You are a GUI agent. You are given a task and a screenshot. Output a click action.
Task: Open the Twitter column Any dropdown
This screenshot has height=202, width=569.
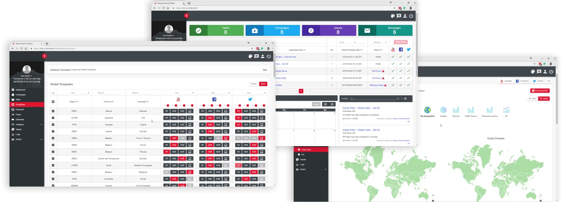(x=250, y=93)
